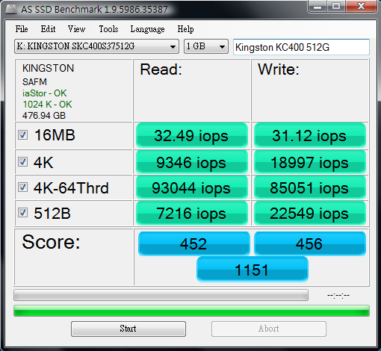Image resolution: width=381 pixels, height=351 pixels.
Task: Click the green overall progress bar
Action: coord(191,311)
